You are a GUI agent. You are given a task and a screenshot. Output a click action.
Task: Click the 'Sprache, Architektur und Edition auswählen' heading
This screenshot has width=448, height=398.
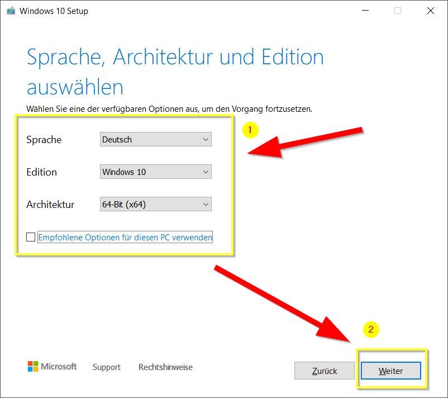click(x=175, y=72)
